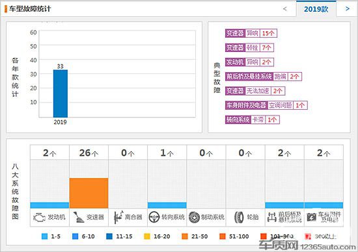Click the 2019 blue bar showing 33

[61, 94]
